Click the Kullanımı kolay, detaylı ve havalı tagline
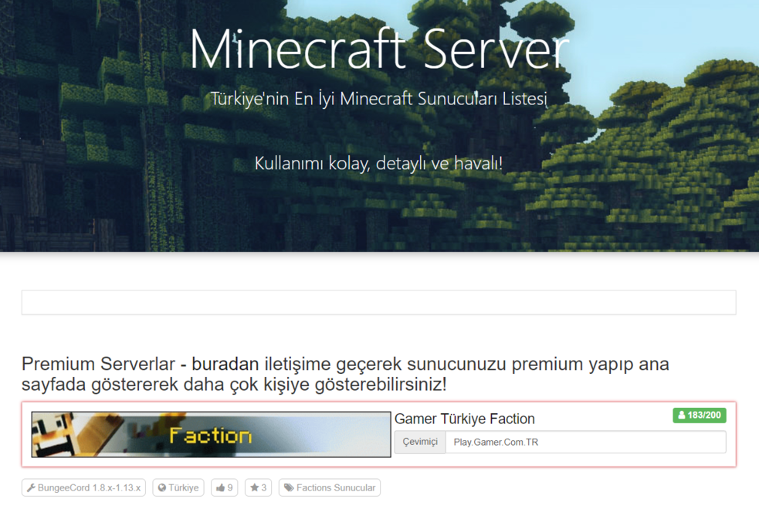 [x=378, y=163]
